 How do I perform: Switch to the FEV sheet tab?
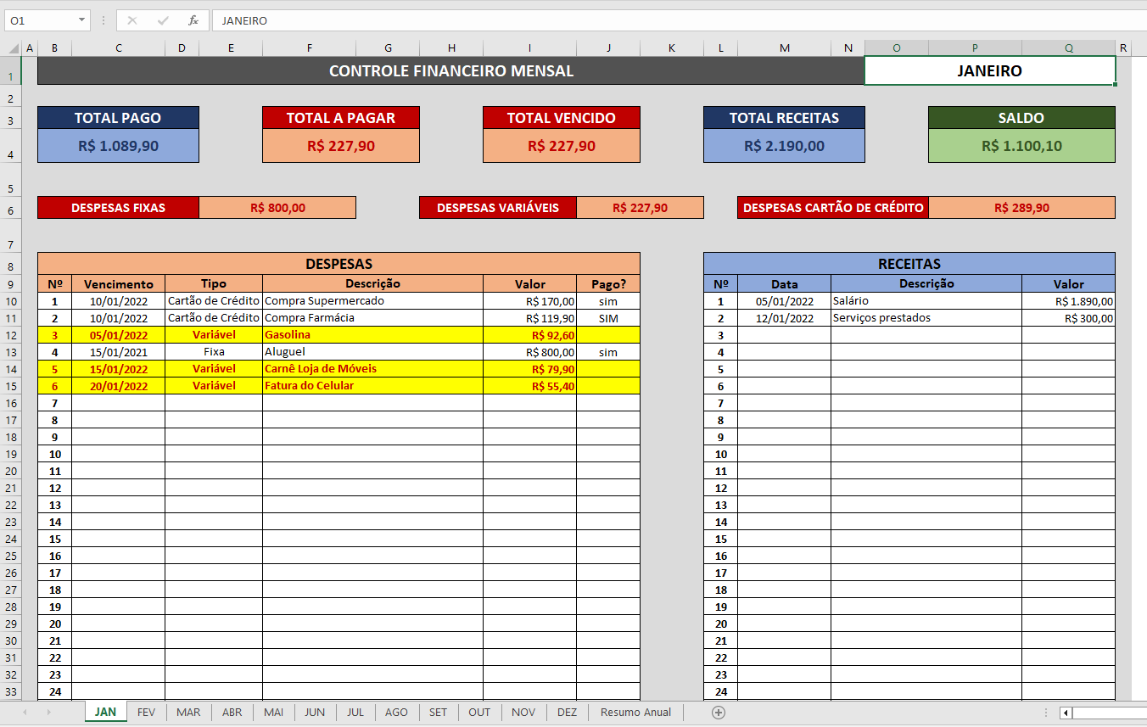click(146, 713)
